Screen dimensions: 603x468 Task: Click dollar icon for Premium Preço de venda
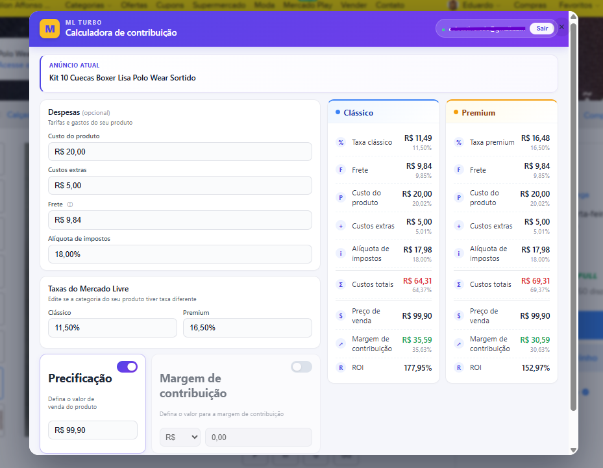[459, 315]
